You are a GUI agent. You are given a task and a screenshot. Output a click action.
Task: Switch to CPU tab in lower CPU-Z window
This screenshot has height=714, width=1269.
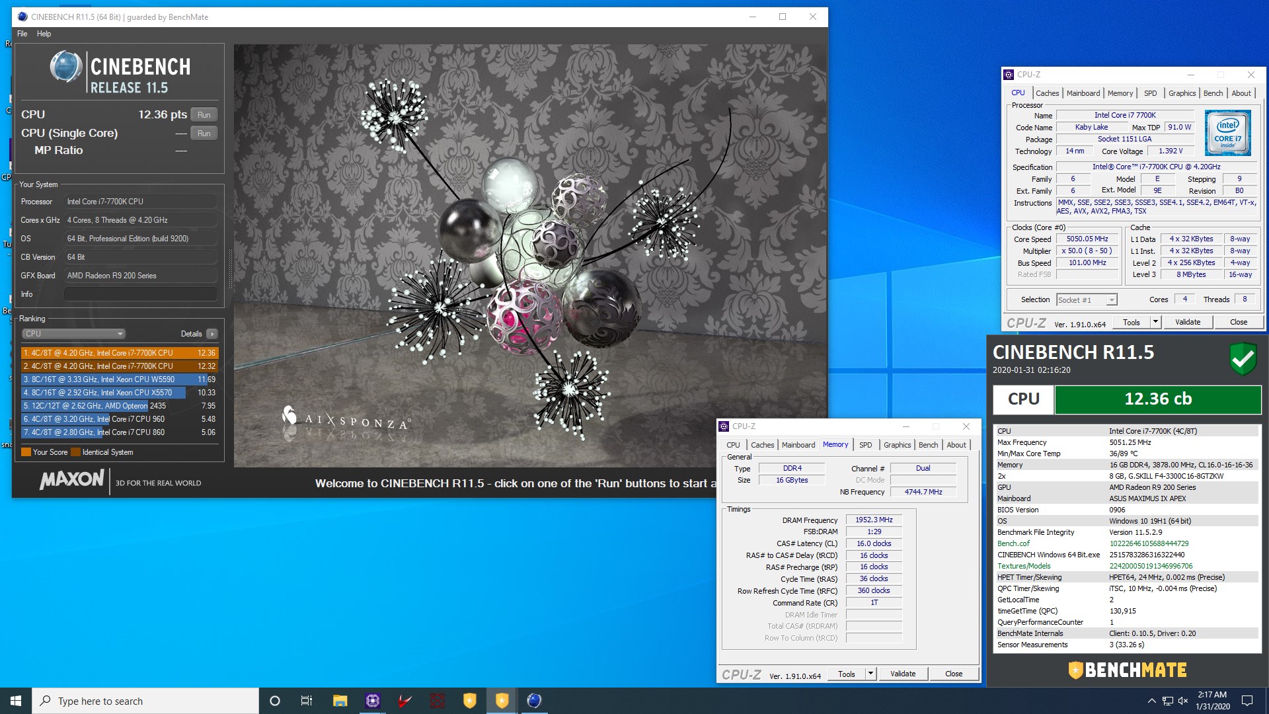(x=733, y=445)
